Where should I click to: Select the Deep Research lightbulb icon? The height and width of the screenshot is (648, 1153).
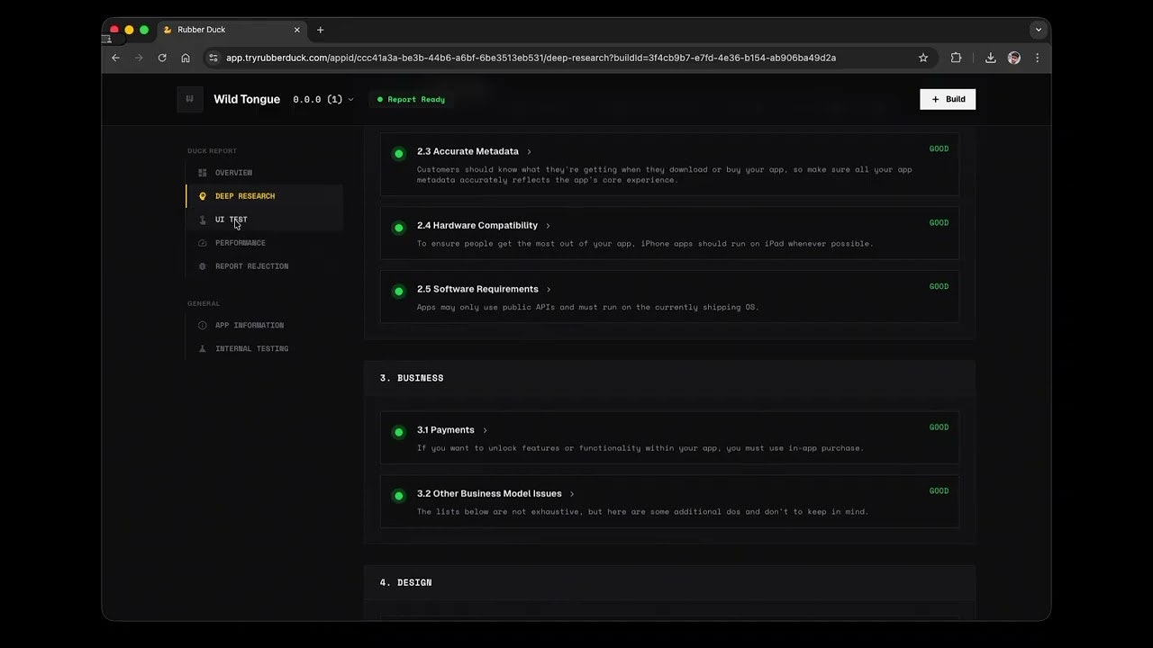[x=202, y=195]
